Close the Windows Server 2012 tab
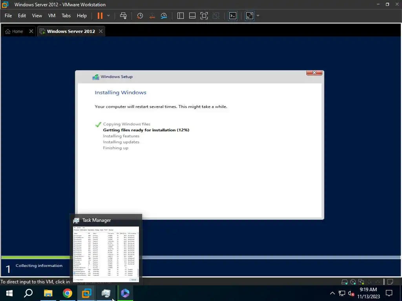Image resolution: width=402 pixels, height=301 pixels. tap(101, 31)
